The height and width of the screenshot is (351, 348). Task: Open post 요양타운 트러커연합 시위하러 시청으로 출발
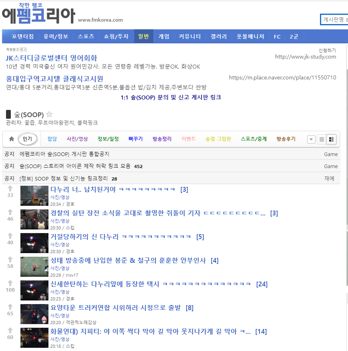click(x=116, y=308)
